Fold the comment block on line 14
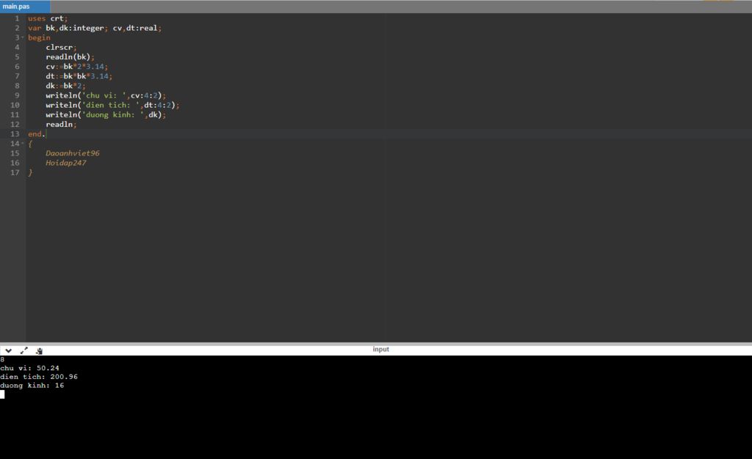The width and height of the screenshot is (752, 459). point(23,143)
